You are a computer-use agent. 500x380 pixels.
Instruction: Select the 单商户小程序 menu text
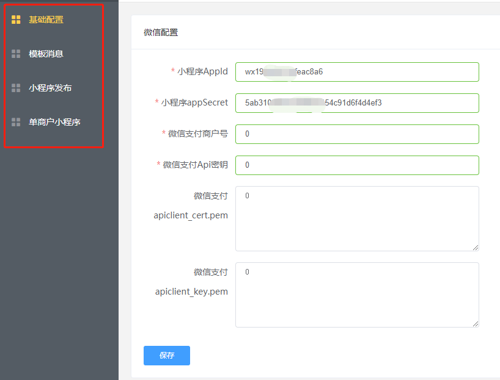click(x=54, y=122)
